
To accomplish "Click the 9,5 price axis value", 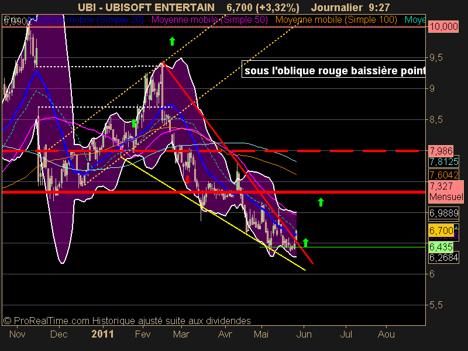I will tap(436, 57).
